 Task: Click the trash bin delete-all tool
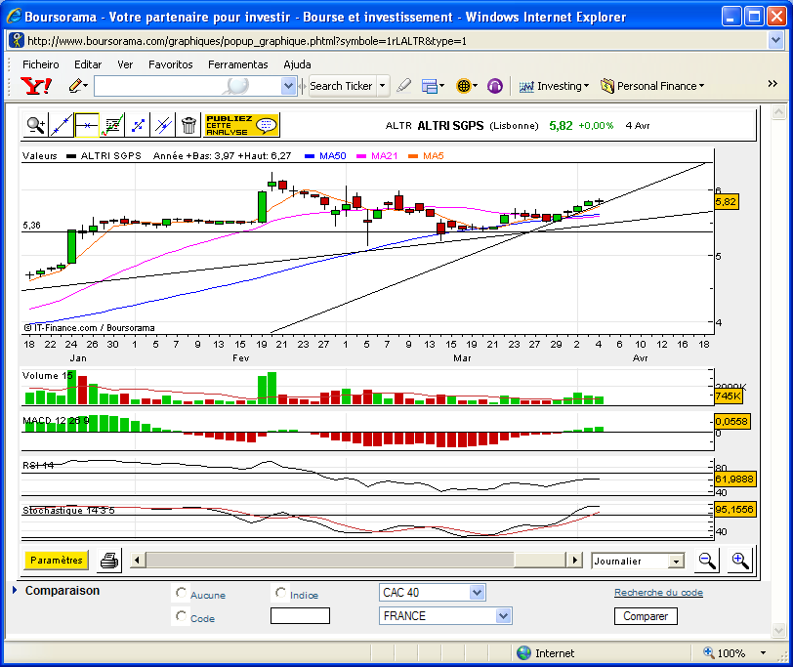188,125
